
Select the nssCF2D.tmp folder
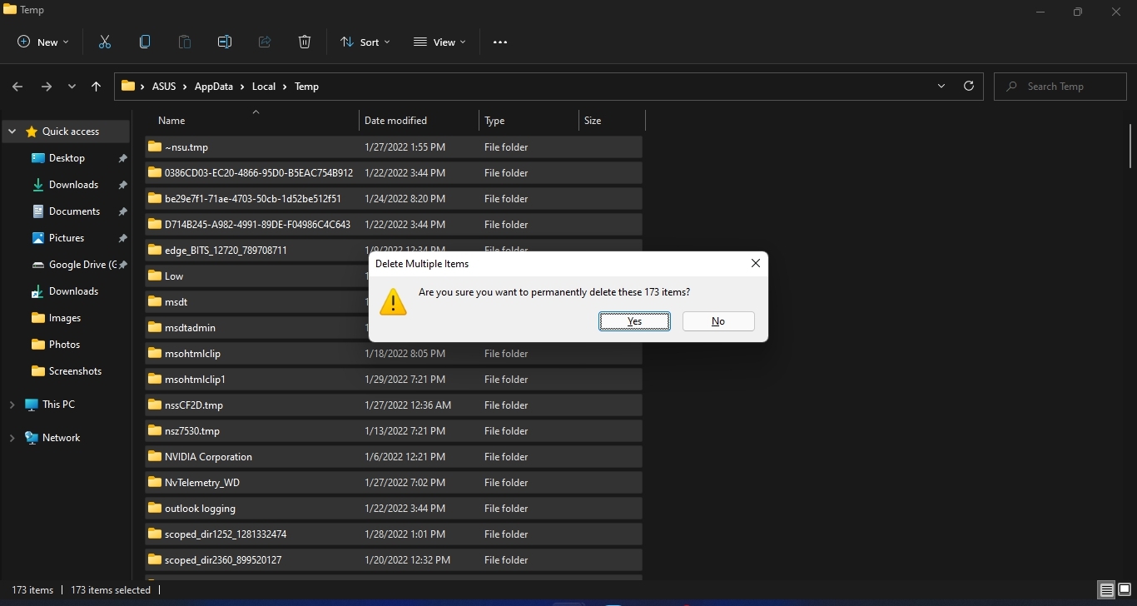point(394,405)
